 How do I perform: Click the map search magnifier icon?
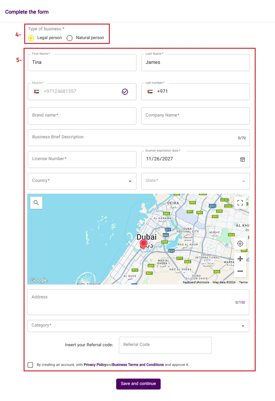36,203
